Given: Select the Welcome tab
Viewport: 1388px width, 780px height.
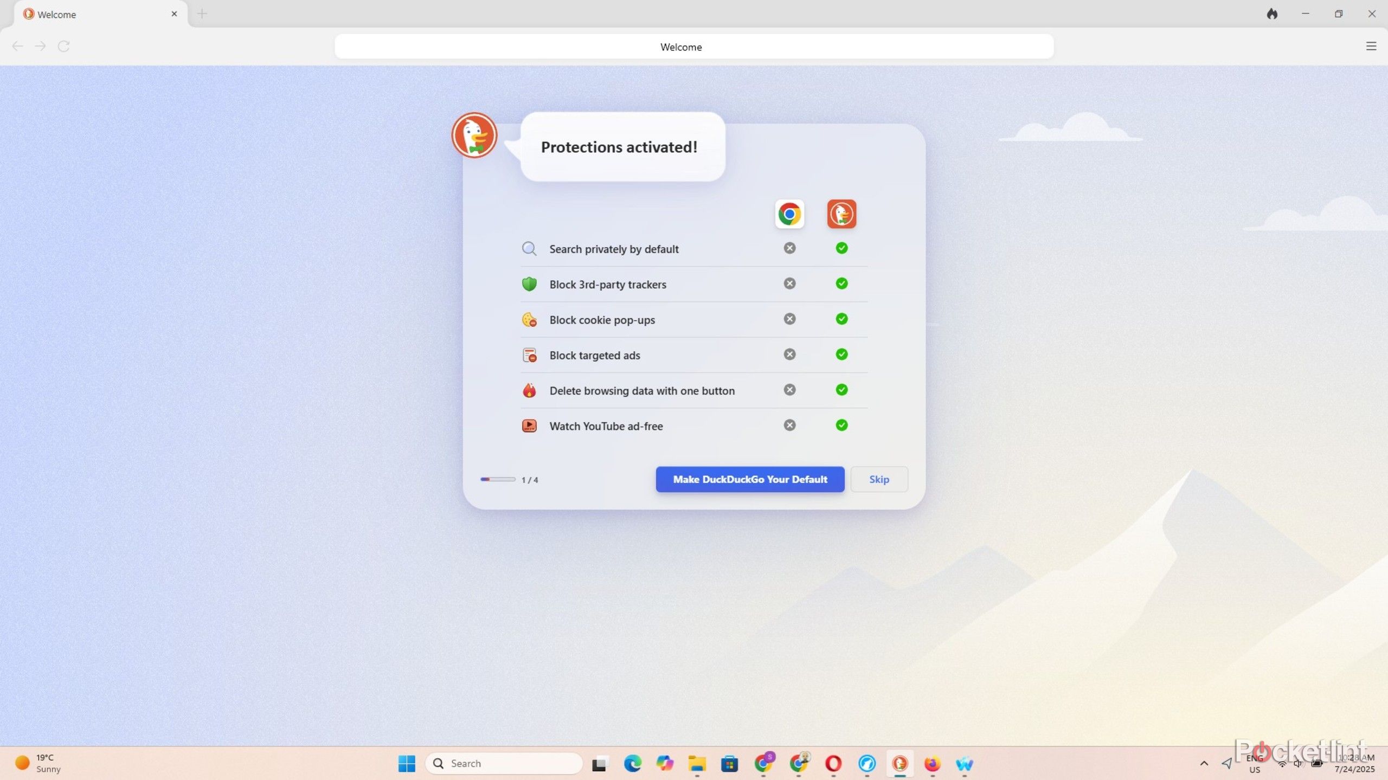Looking at the screenshot, I should coord(101,14).
